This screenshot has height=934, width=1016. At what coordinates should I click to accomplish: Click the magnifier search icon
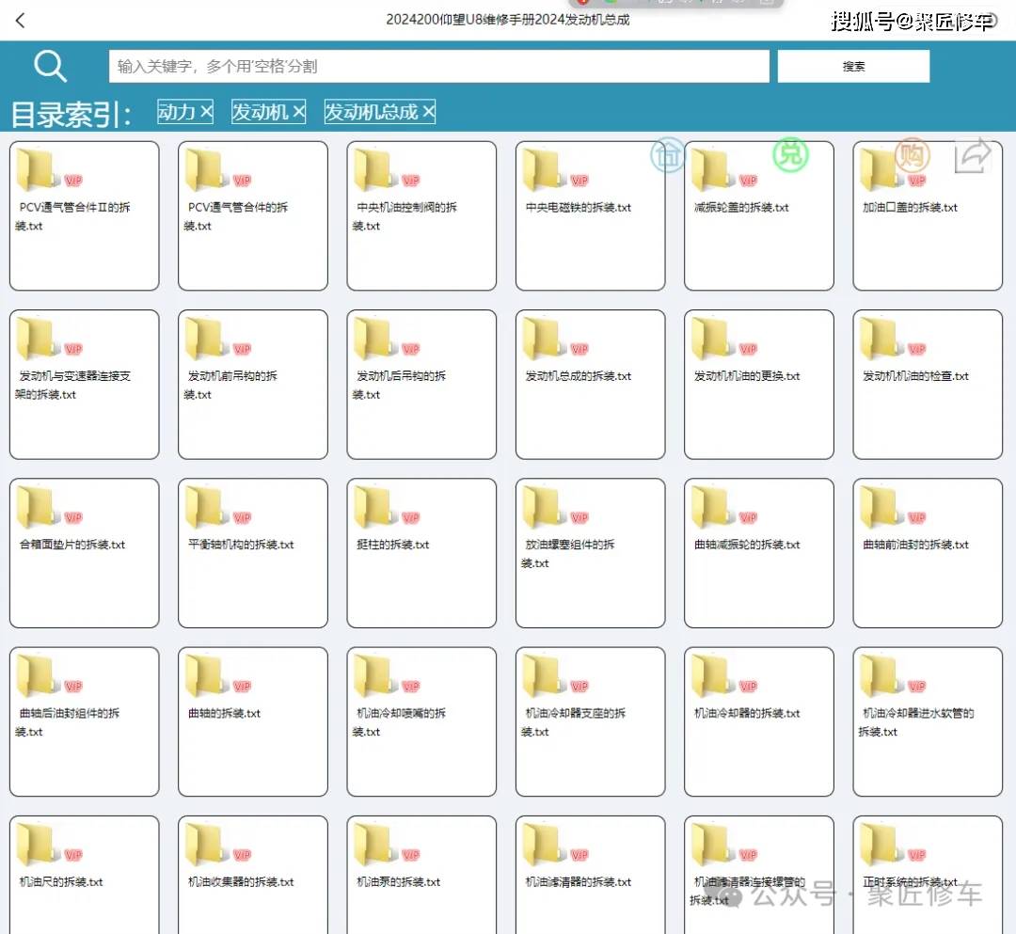click(x=50, y=66)
